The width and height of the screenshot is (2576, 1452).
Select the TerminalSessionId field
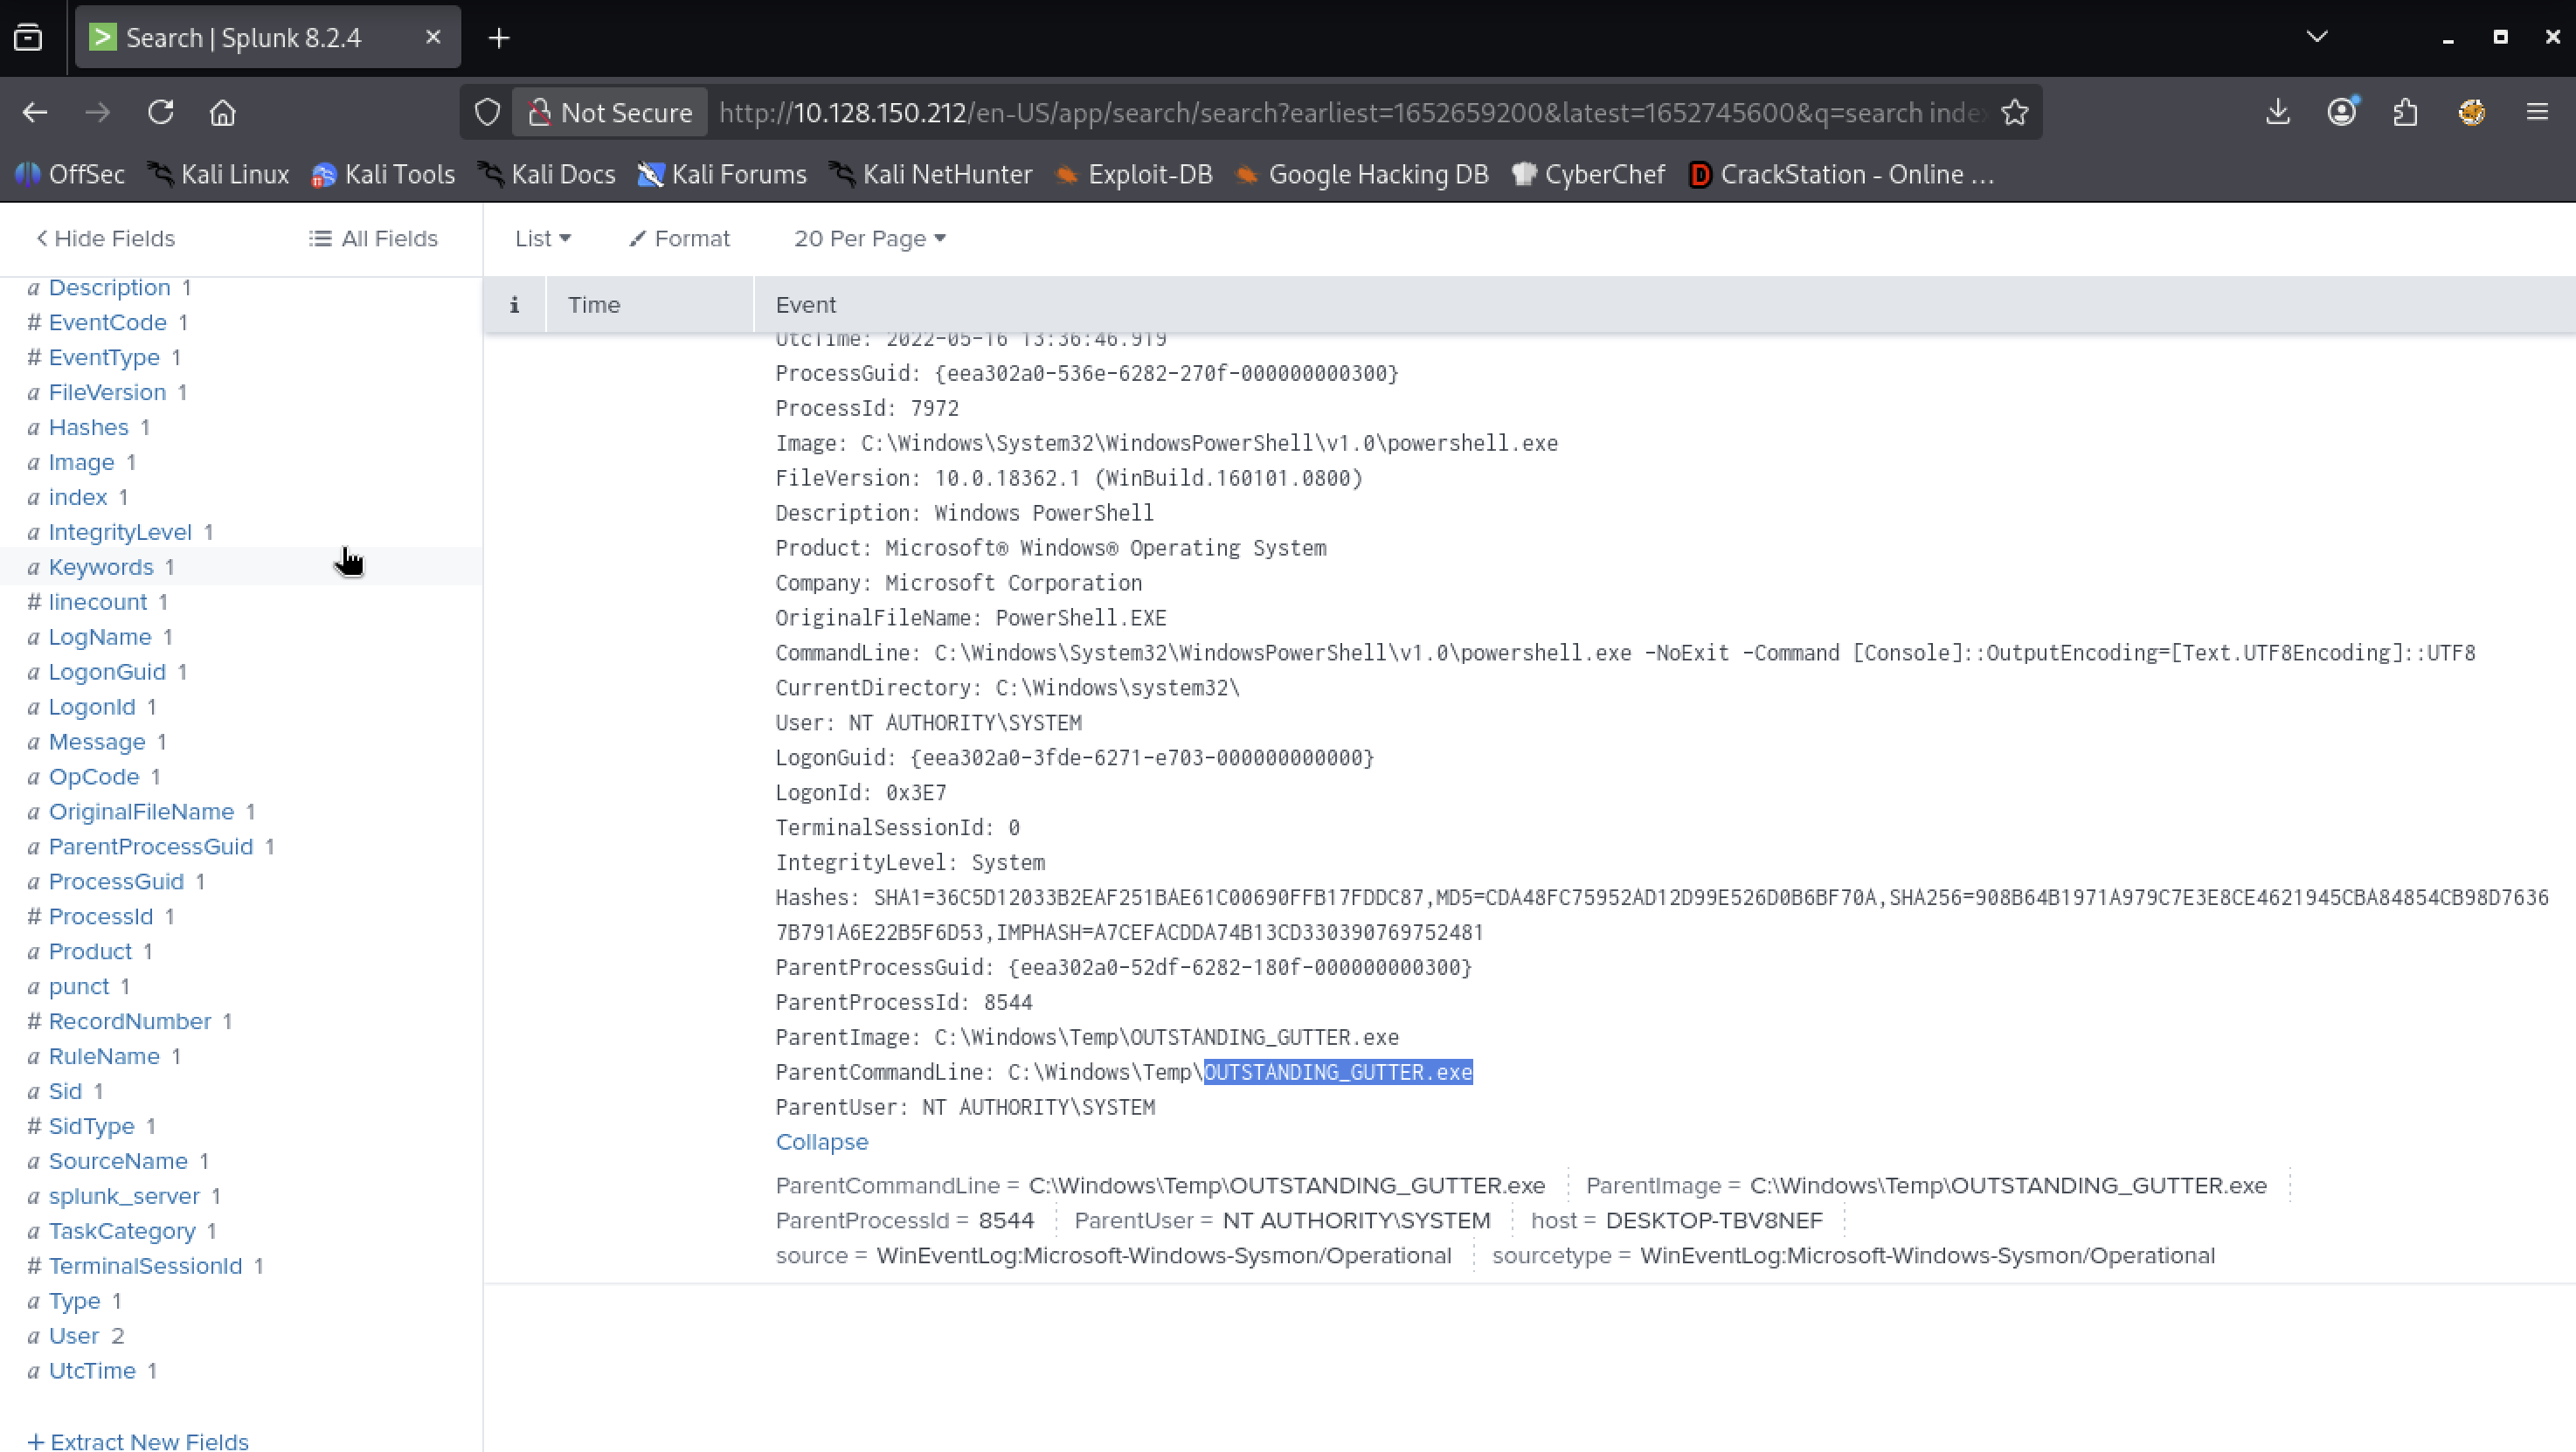145,1265
